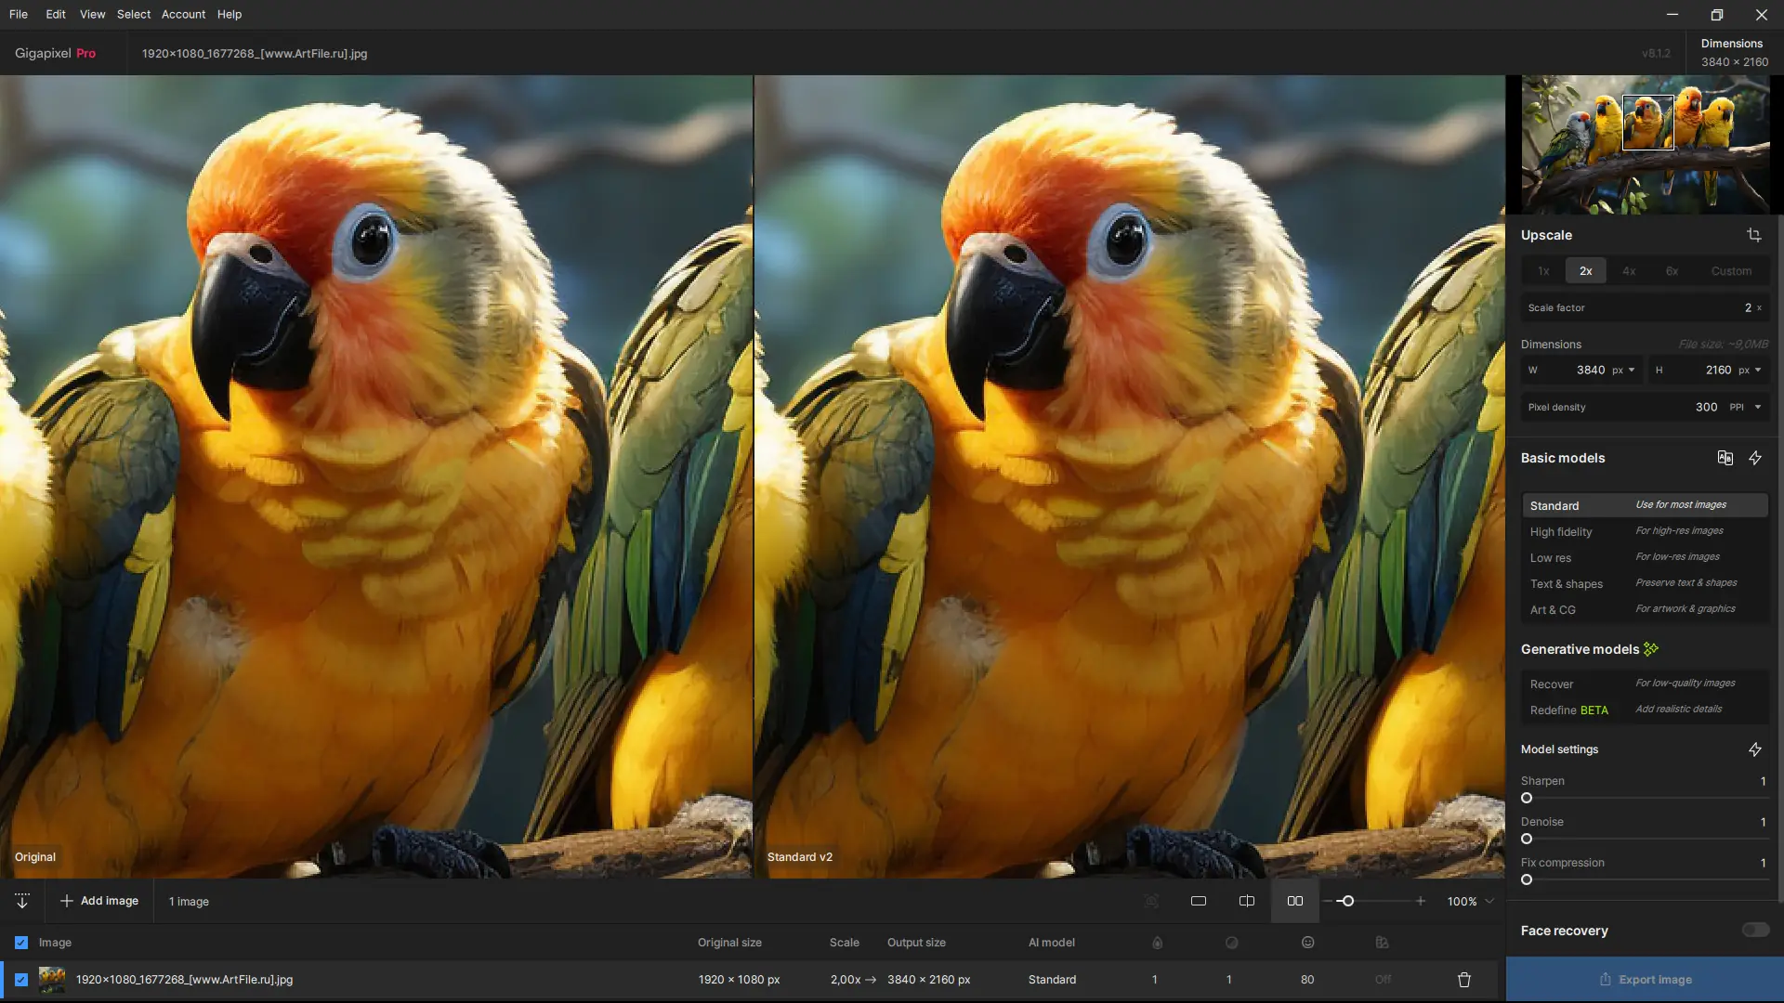Select the 4x upscale tab
Image resolution: width=1784 pixels, height=1003 pixels.
pyautogui.click(x=1629, y=271)
